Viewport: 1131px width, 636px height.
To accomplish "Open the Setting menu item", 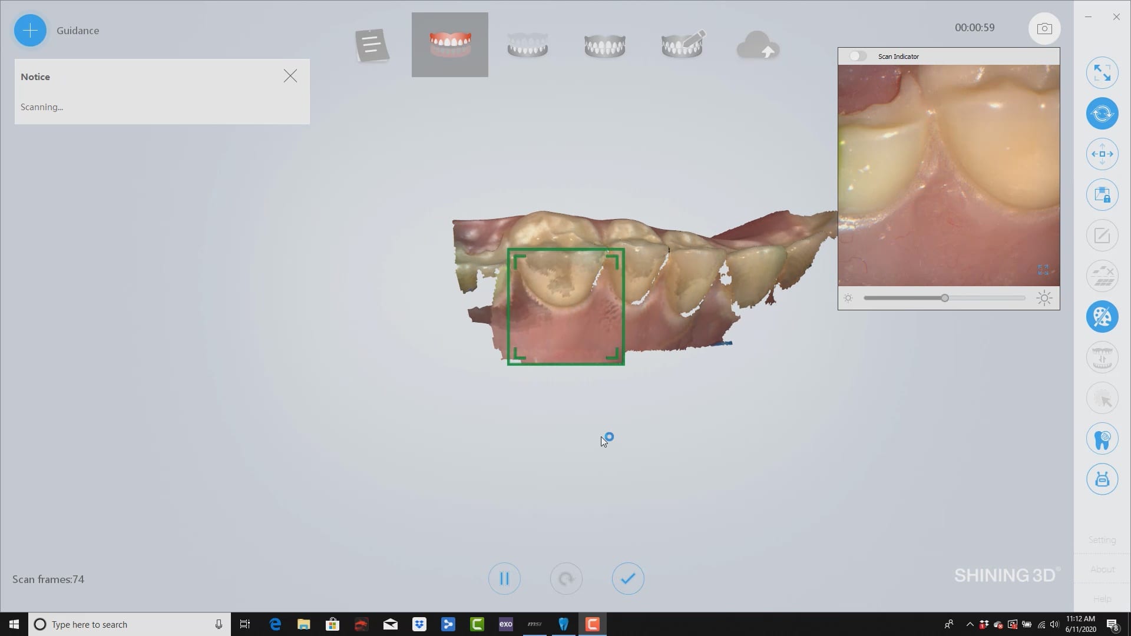I will tap(1102, 540).
